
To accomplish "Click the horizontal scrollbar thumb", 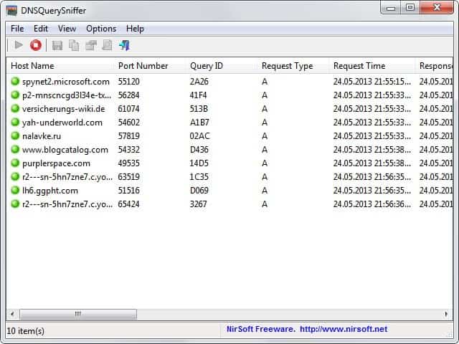I will [78, 314].
